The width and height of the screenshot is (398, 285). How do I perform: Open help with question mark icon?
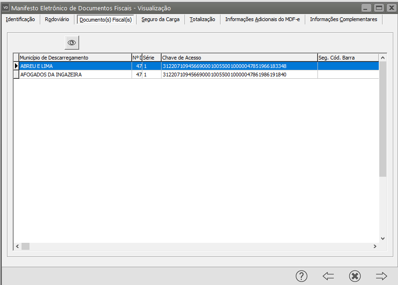tap(302, 276)
